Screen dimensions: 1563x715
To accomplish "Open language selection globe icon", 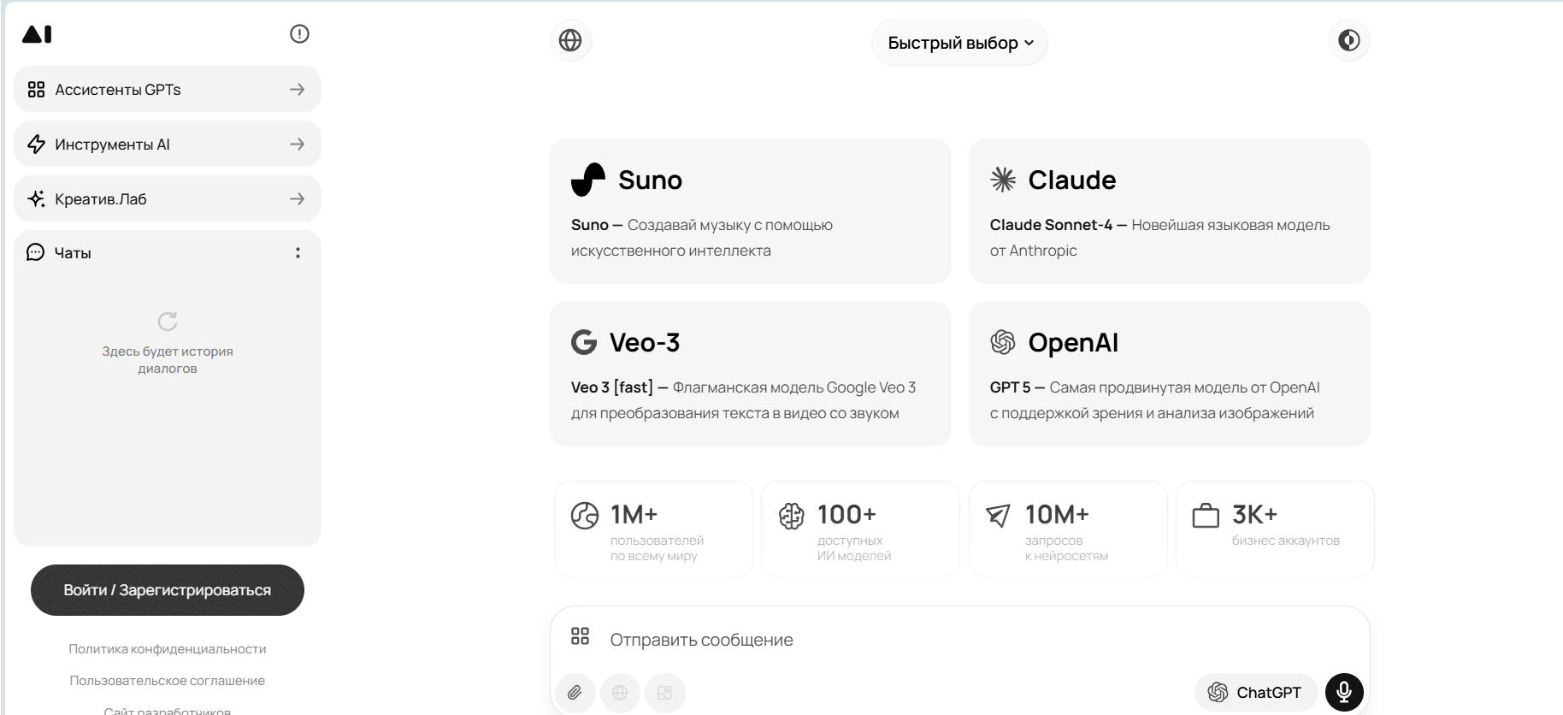I will (x=570, y=40).
